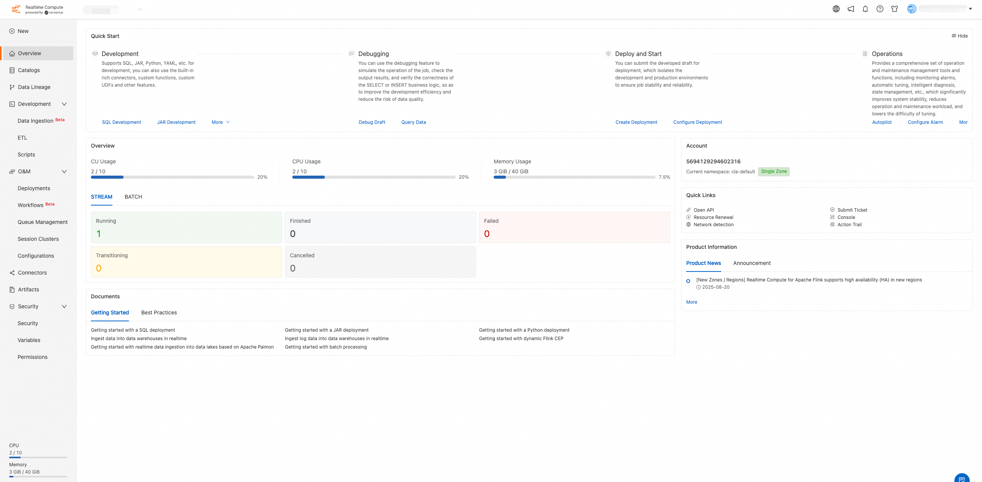This screenshot has height=482, width=982.
Task: Open the Best Practices documents tab
Action: (x=159, y=313)
